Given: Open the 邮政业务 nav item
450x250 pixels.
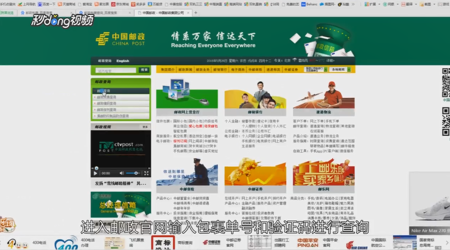Looking at the screenshot, I should 203,69.
